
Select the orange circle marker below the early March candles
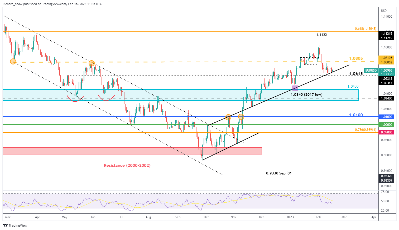click(13, 61)
